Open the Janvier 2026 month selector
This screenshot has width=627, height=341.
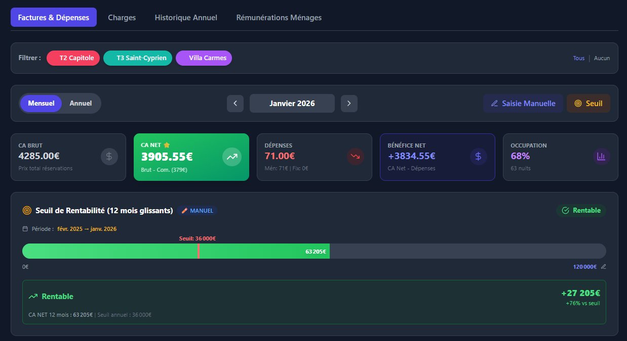click(x=292, y=104)
